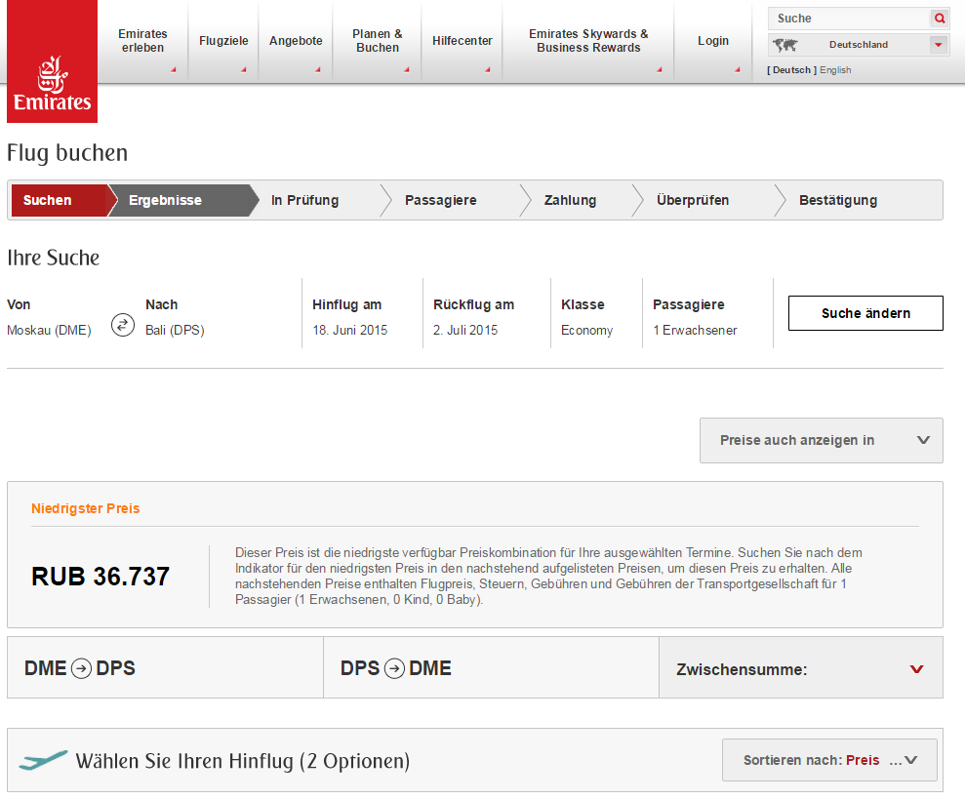Open Emirates Skywards & Business Rewards menu
The width and height of the screenshot is (965, 800).
(588, 41)
